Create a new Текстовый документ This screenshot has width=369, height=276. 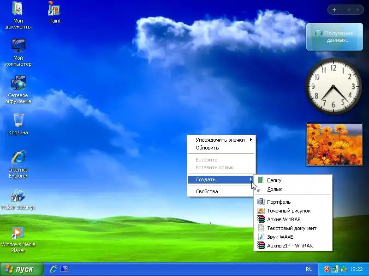tap(293, 228)
